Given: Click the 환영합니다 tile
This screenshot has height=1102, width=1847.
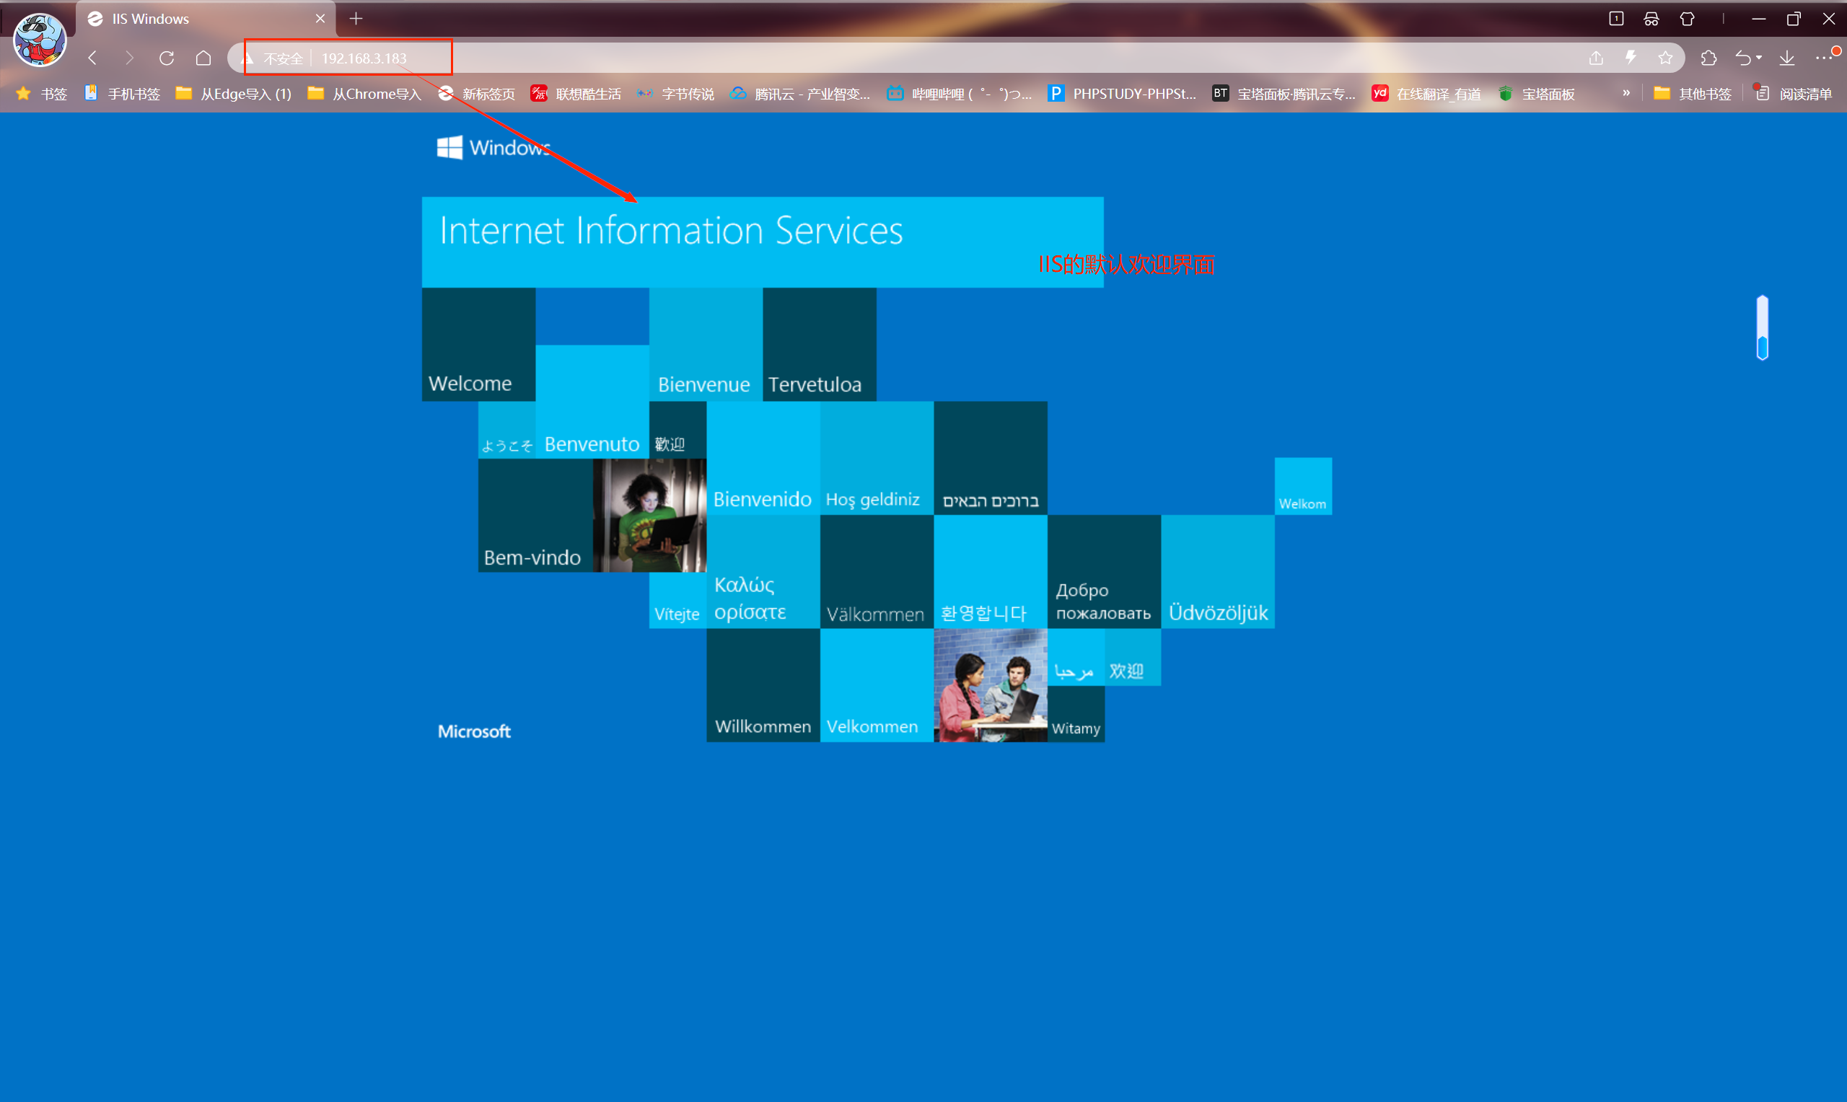Looking at the screenshot, I should point(990,572).
